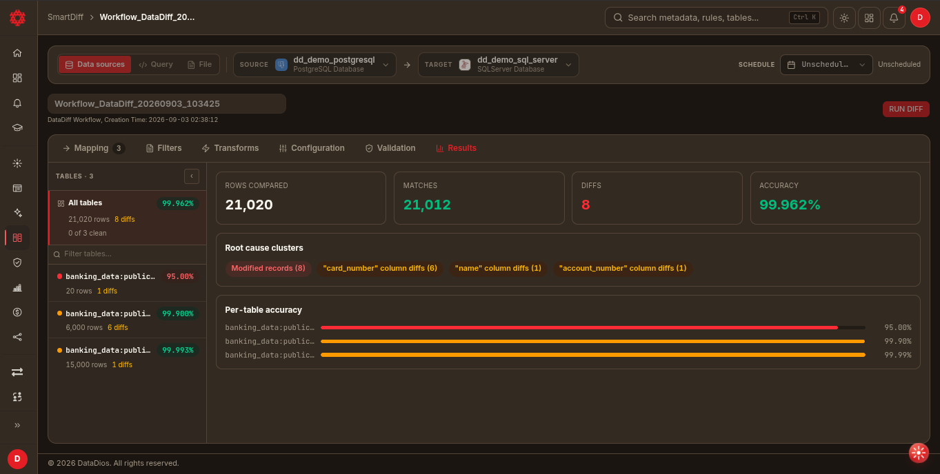Viewport: 940px width, 474px height.
Task: Switch to Query mode
Action: click(156, 65)
